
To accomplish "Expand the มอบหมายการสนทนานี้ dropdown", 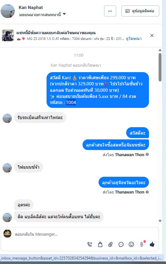I will (x=64, y=14).
